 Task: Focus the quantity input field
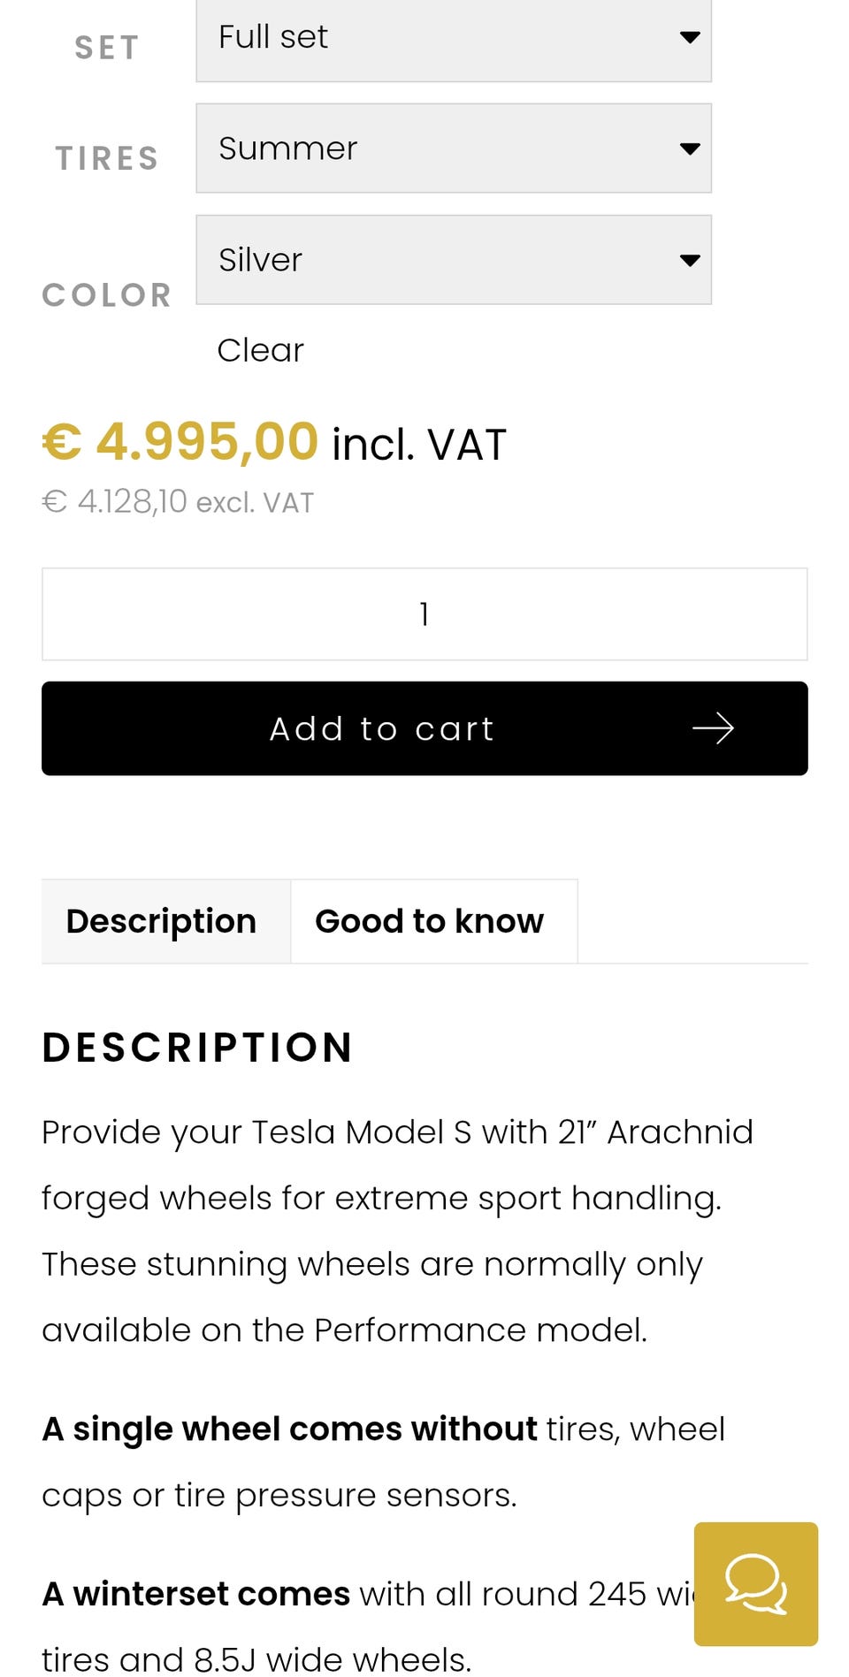[424, 614]
